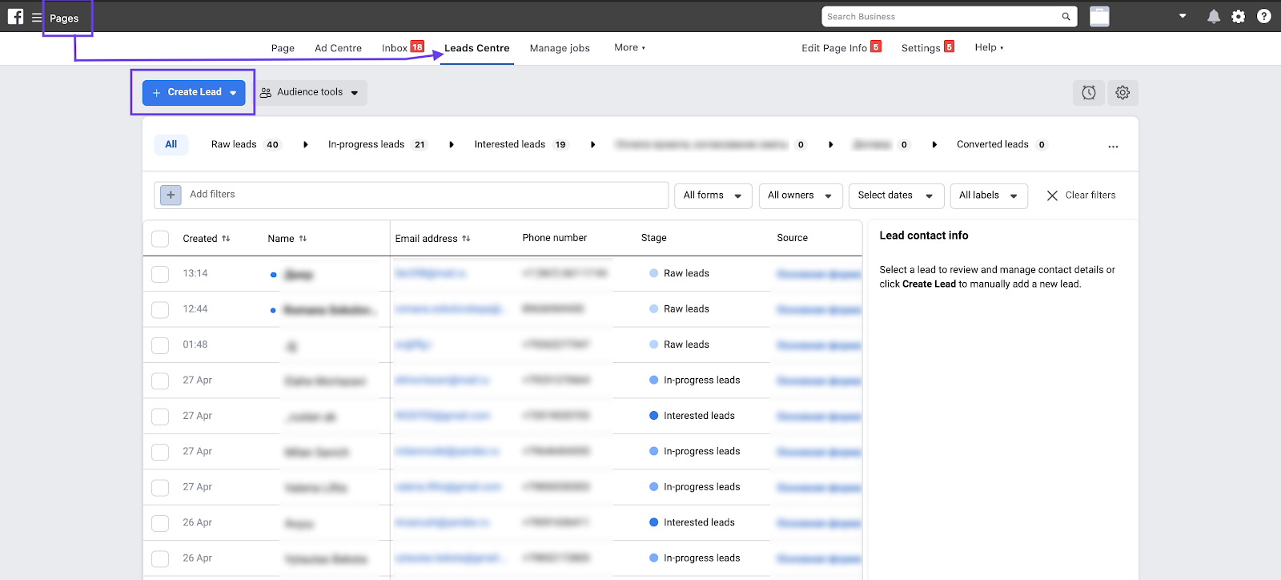
Task: Sort by Created column arrows
Action: pyautogui.click(x=226, y=239)
